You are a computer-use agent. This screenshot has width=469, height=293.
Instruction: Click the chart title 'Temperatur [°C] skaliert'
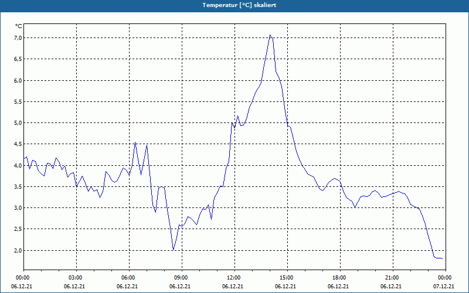pyautogui.click(x=239, y=5)
